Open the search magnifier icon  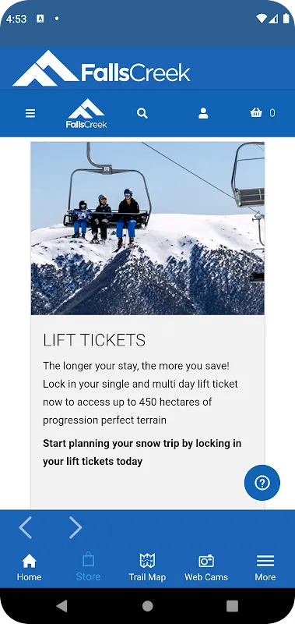[142, 113]
